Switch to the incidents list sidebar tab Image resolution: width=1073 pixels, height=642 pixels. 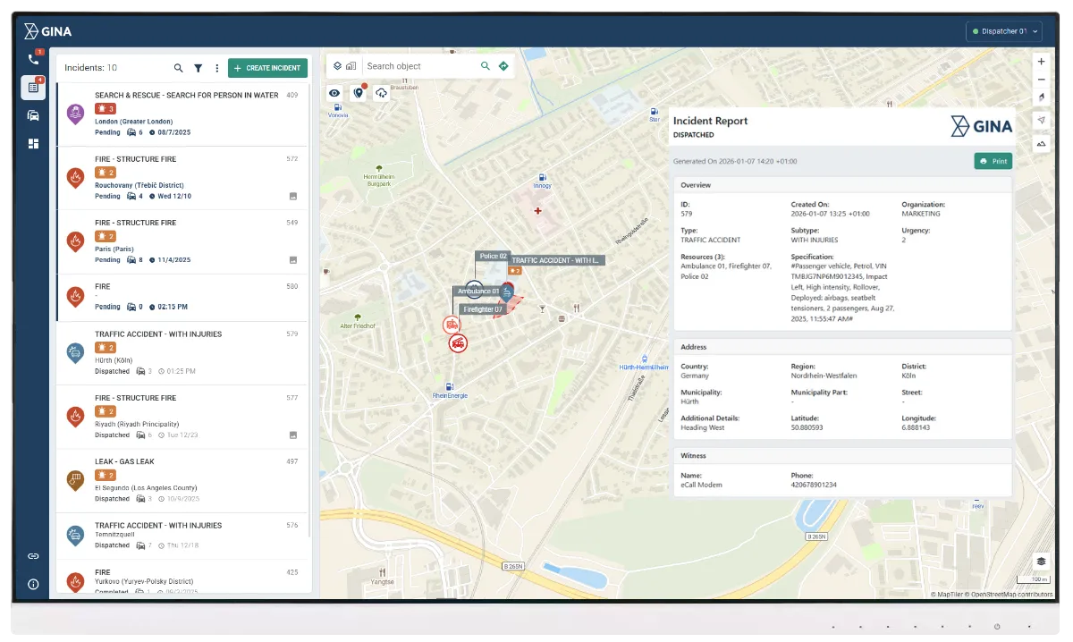pyautogui.click(x=33, y=88)
